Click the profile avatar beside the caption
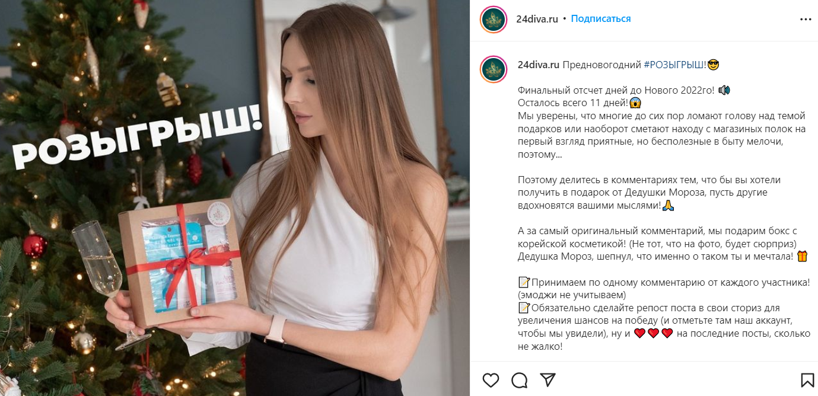The image size is (818, 396). pos(494,69)
